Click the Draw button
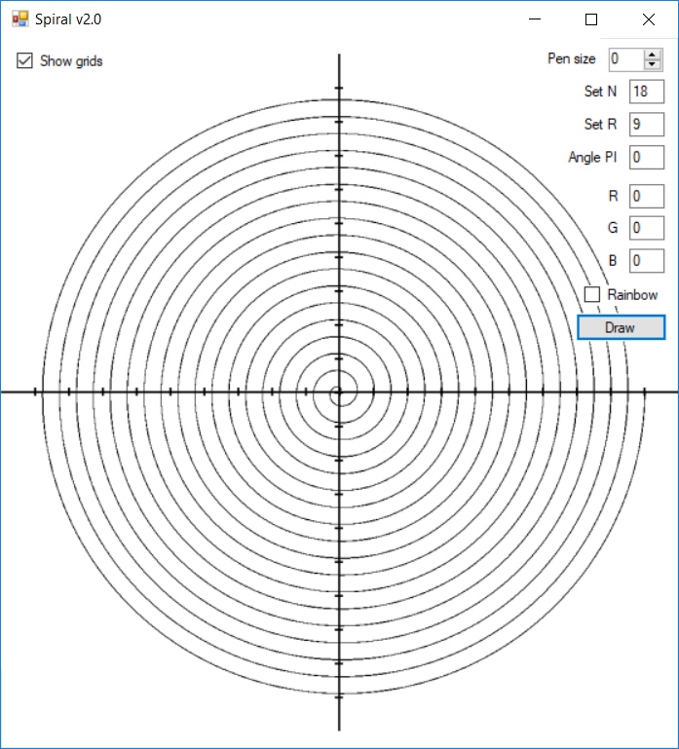Image resolution: width=679 pixels, height=749 pixels. [621, 327]
